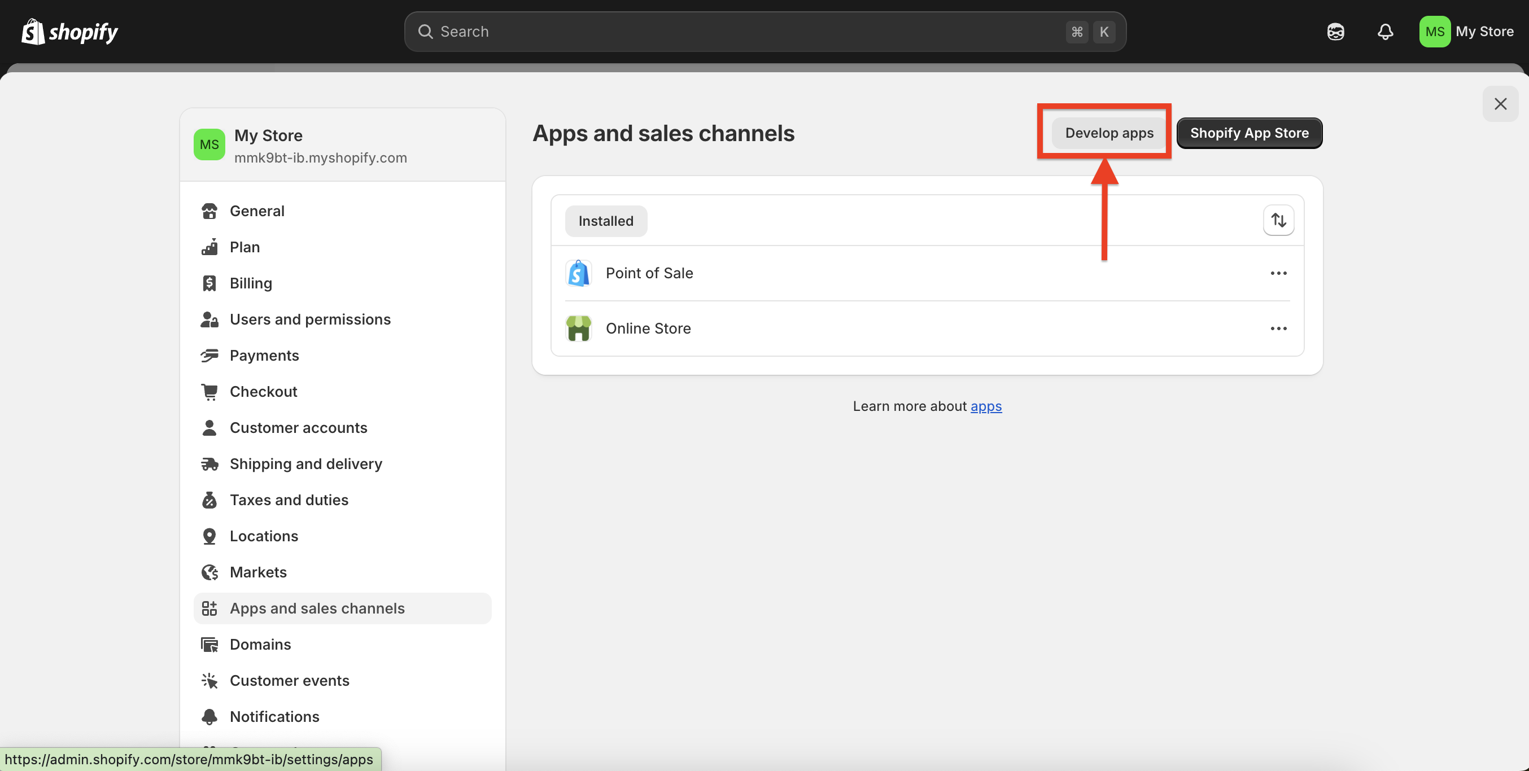Image resolution: width=1529 pixels, height=771 pixels.
Task: Close the settings panel with X
Action: click(x=1500, y=104)
